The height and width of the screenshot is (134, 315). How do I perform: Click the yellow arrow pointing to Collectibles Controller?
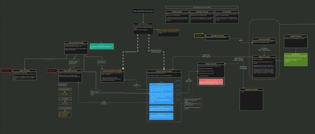tap(200, 36)
